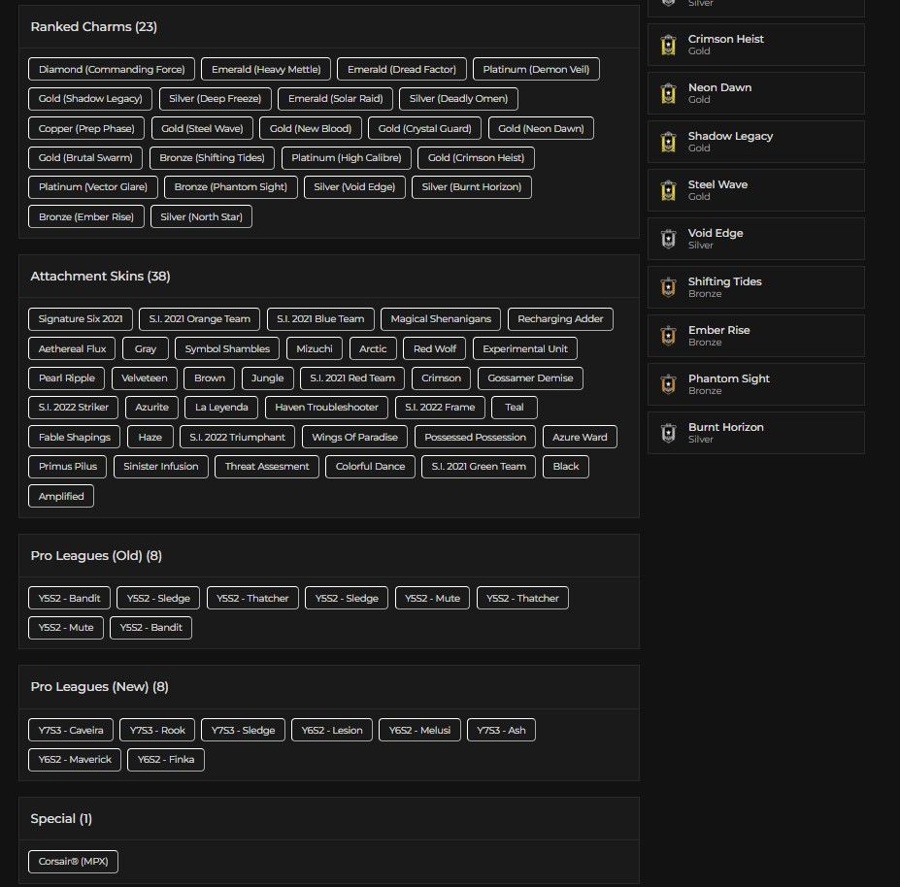This screenshot has height=887, width=900.
Task: Select the Signature Six 2021 skin tag
Action: point(81,319)
